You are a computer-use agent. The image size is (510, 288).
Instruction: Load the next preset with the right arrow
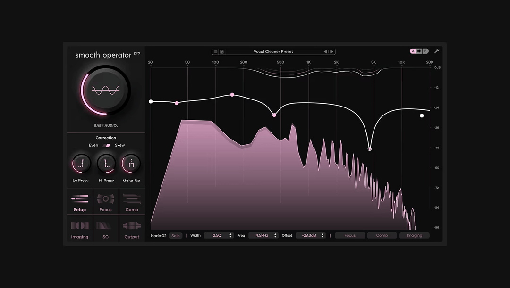pos(331,51)
